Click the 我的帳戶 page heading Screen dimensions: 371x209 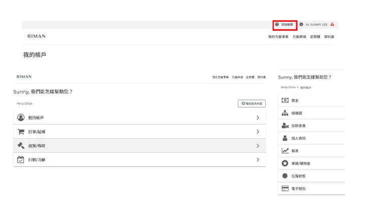tap(35, 55)
